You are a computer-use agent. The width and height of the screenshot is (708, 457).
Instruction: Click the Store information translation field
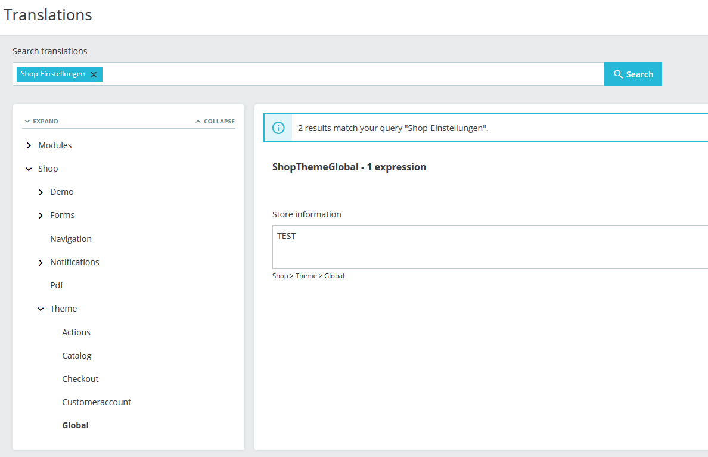(x=490, y=247)
